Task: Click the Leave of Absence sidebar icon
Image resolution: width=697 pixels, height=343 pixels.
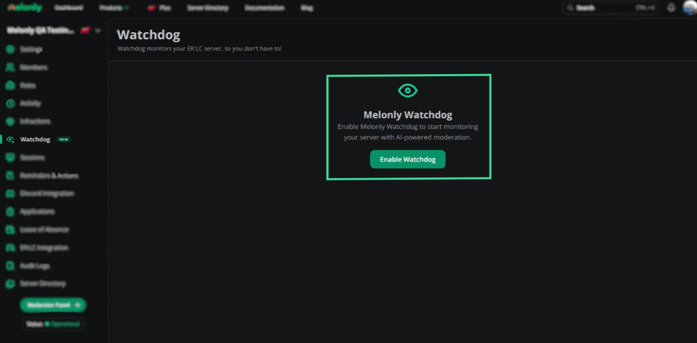Action: pos(10,229)
